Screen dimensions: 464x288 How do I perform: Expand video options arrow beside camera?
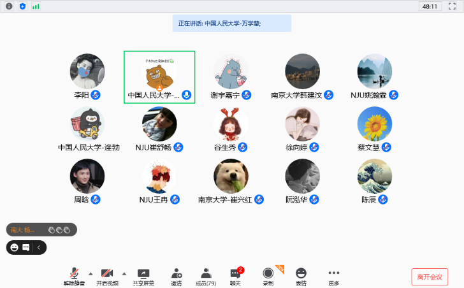pyautogui.click(x=124, y=273)
